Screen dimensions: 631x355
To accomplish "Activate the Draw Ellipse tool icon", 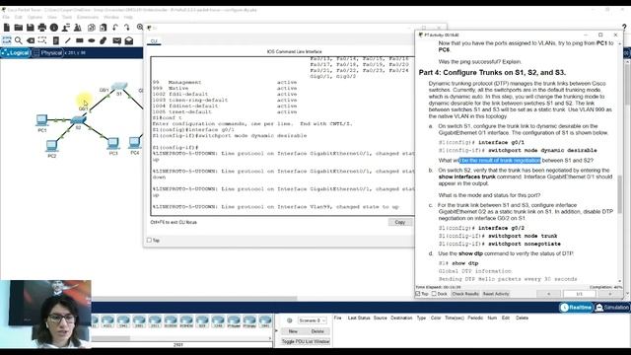I will point(92,40).
